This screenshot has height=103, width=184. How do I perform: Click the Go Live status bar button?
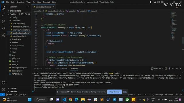[x=169, y=95]
